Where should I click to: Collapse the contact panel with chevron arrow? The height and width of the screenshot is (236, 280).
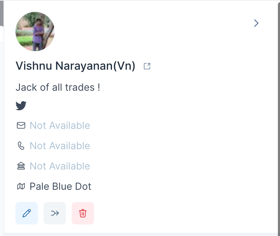pos(256,23)
